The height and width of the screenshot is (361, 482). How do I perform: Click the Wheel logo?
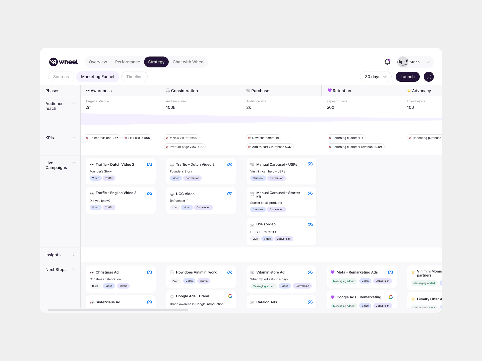[x=64, y=62]
